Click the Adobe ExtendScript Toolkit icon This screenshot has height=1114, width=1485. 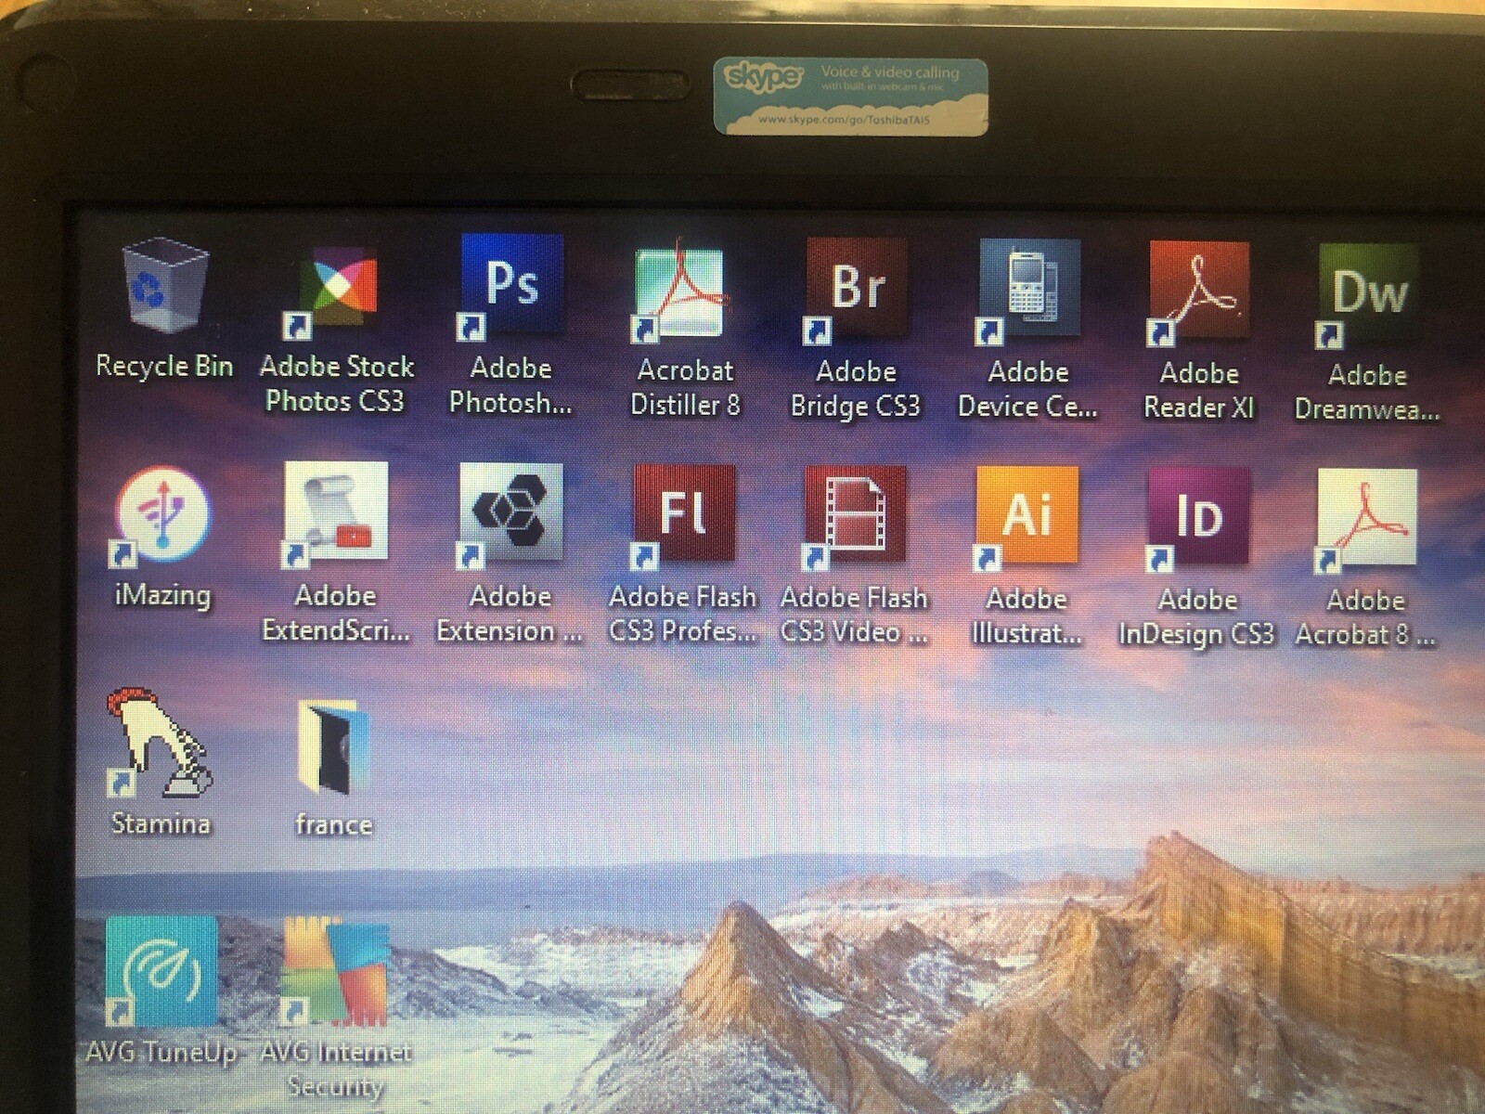[x=335, y=513]
